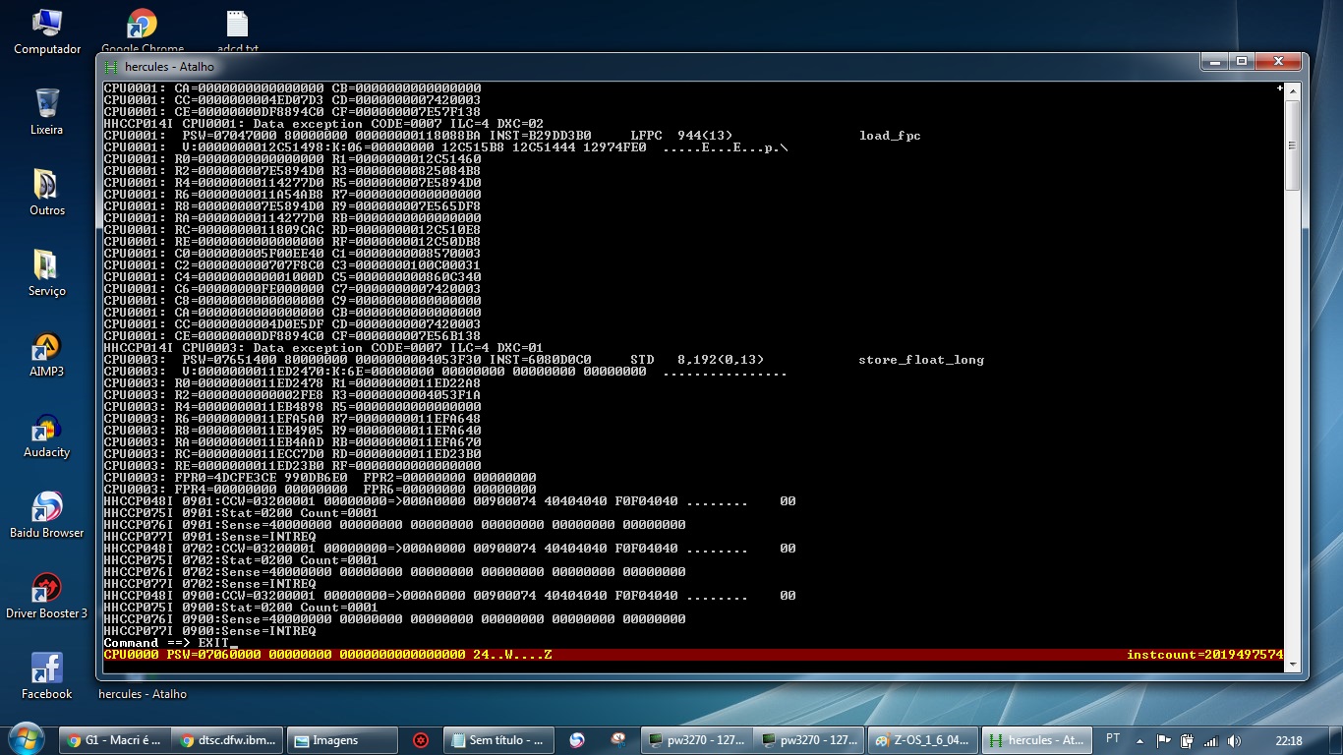Click the HHCCP014I CPU0003 Data exception line
1343x755 pixels.
[x=323, y=348]
